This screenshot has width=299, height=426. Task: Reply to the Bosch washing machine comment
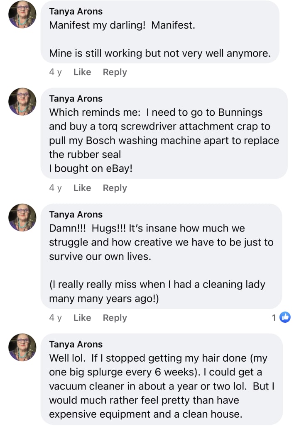coord(115,188)
